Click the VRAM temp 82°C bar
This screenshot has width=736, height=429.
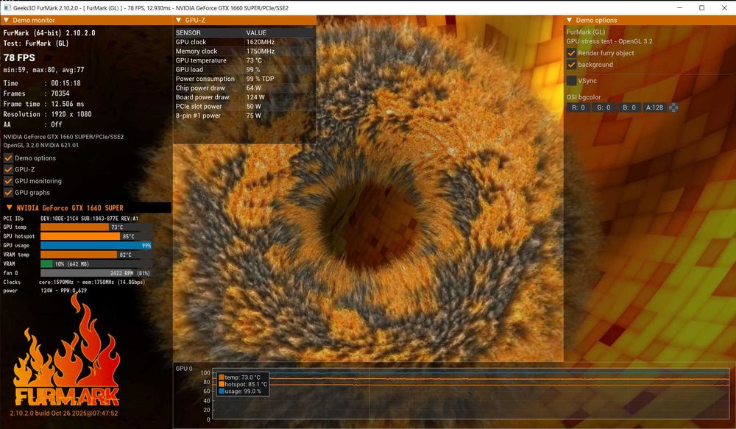coord(96,255)
